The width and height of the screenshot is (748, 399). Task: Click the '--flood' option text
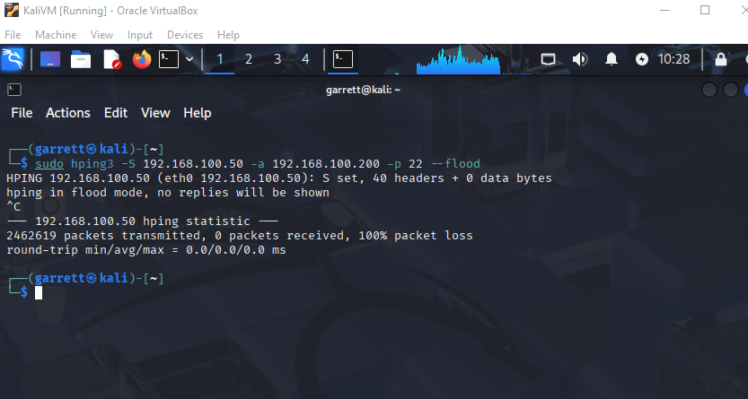tap(455, 164)
